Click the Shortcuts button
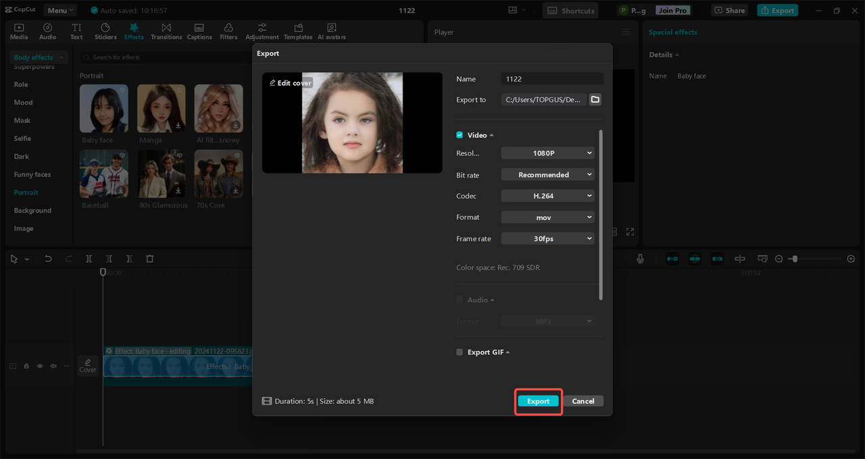This screenshot has width=865, height=459. pyautogui.click(x=572, y=10)
